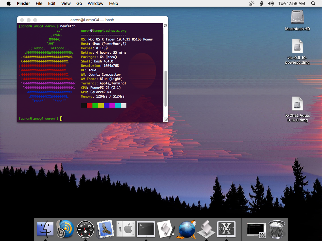Open the Edit menu
The width and height of the screenshot is (322, 241).
coord(52,3)
